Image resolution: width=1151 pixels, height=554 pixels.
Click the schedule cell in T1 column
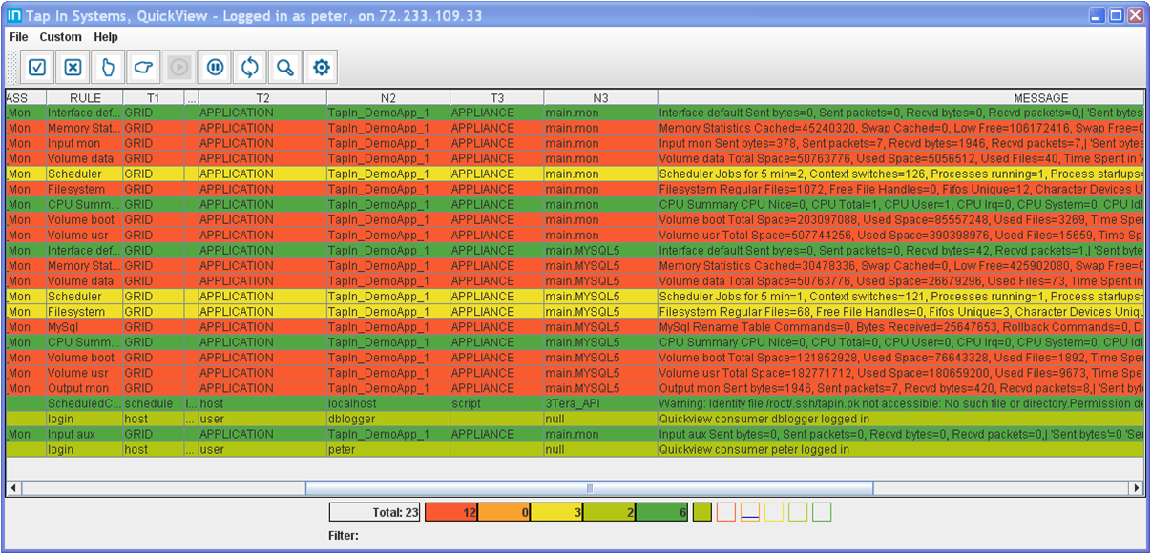(x=154, y=403)
